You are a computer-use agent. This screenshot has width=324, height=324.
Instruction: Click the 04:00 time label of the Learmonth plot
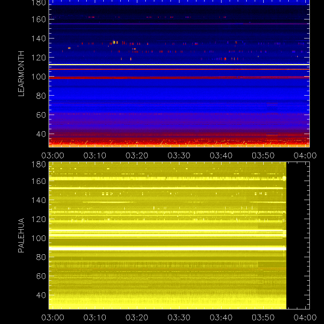point(305,156)
